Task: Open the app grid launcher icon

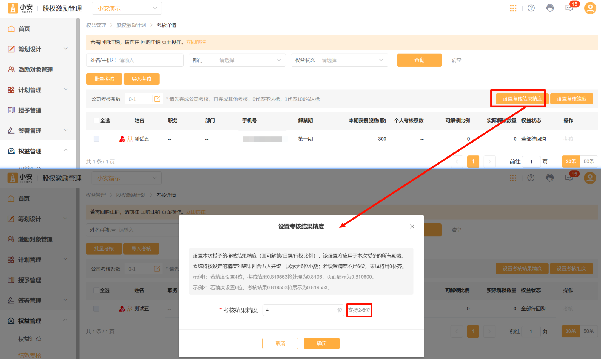Action: pos(513,8)
